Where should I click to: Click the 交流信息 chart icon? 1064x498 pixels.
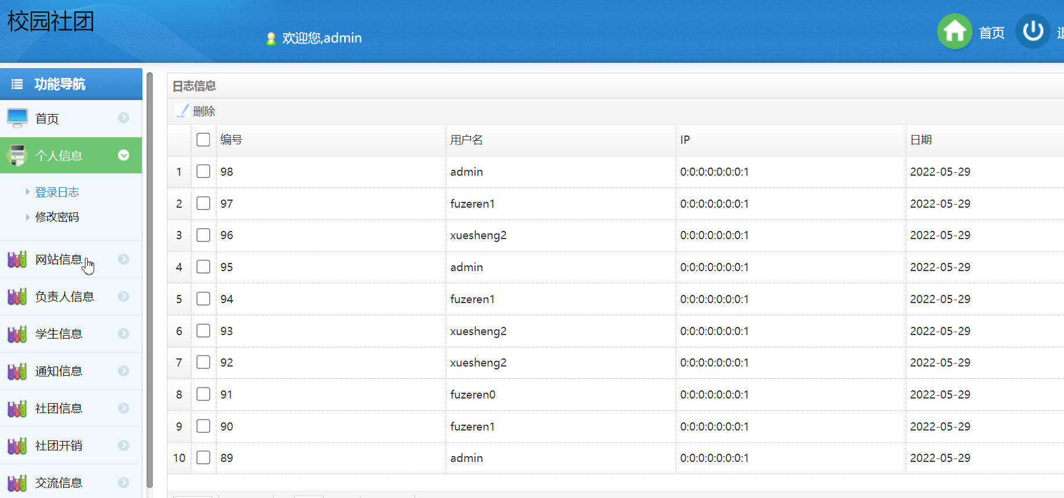17,482
